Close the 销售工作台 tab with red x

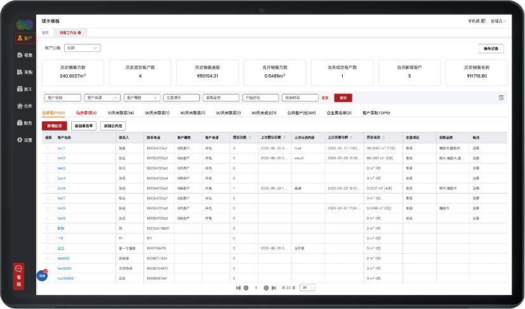pos(79,32)
